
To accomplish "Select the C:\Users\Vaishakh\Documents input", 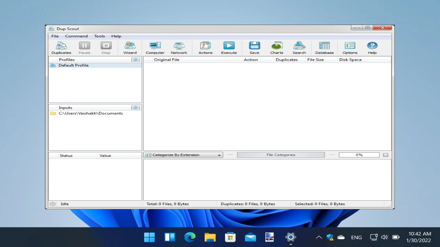I will 95,114.
